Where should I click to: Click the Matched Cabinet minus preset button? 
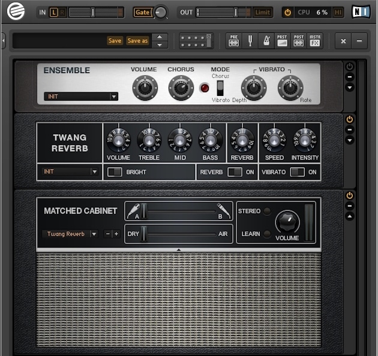coord(108,234)
